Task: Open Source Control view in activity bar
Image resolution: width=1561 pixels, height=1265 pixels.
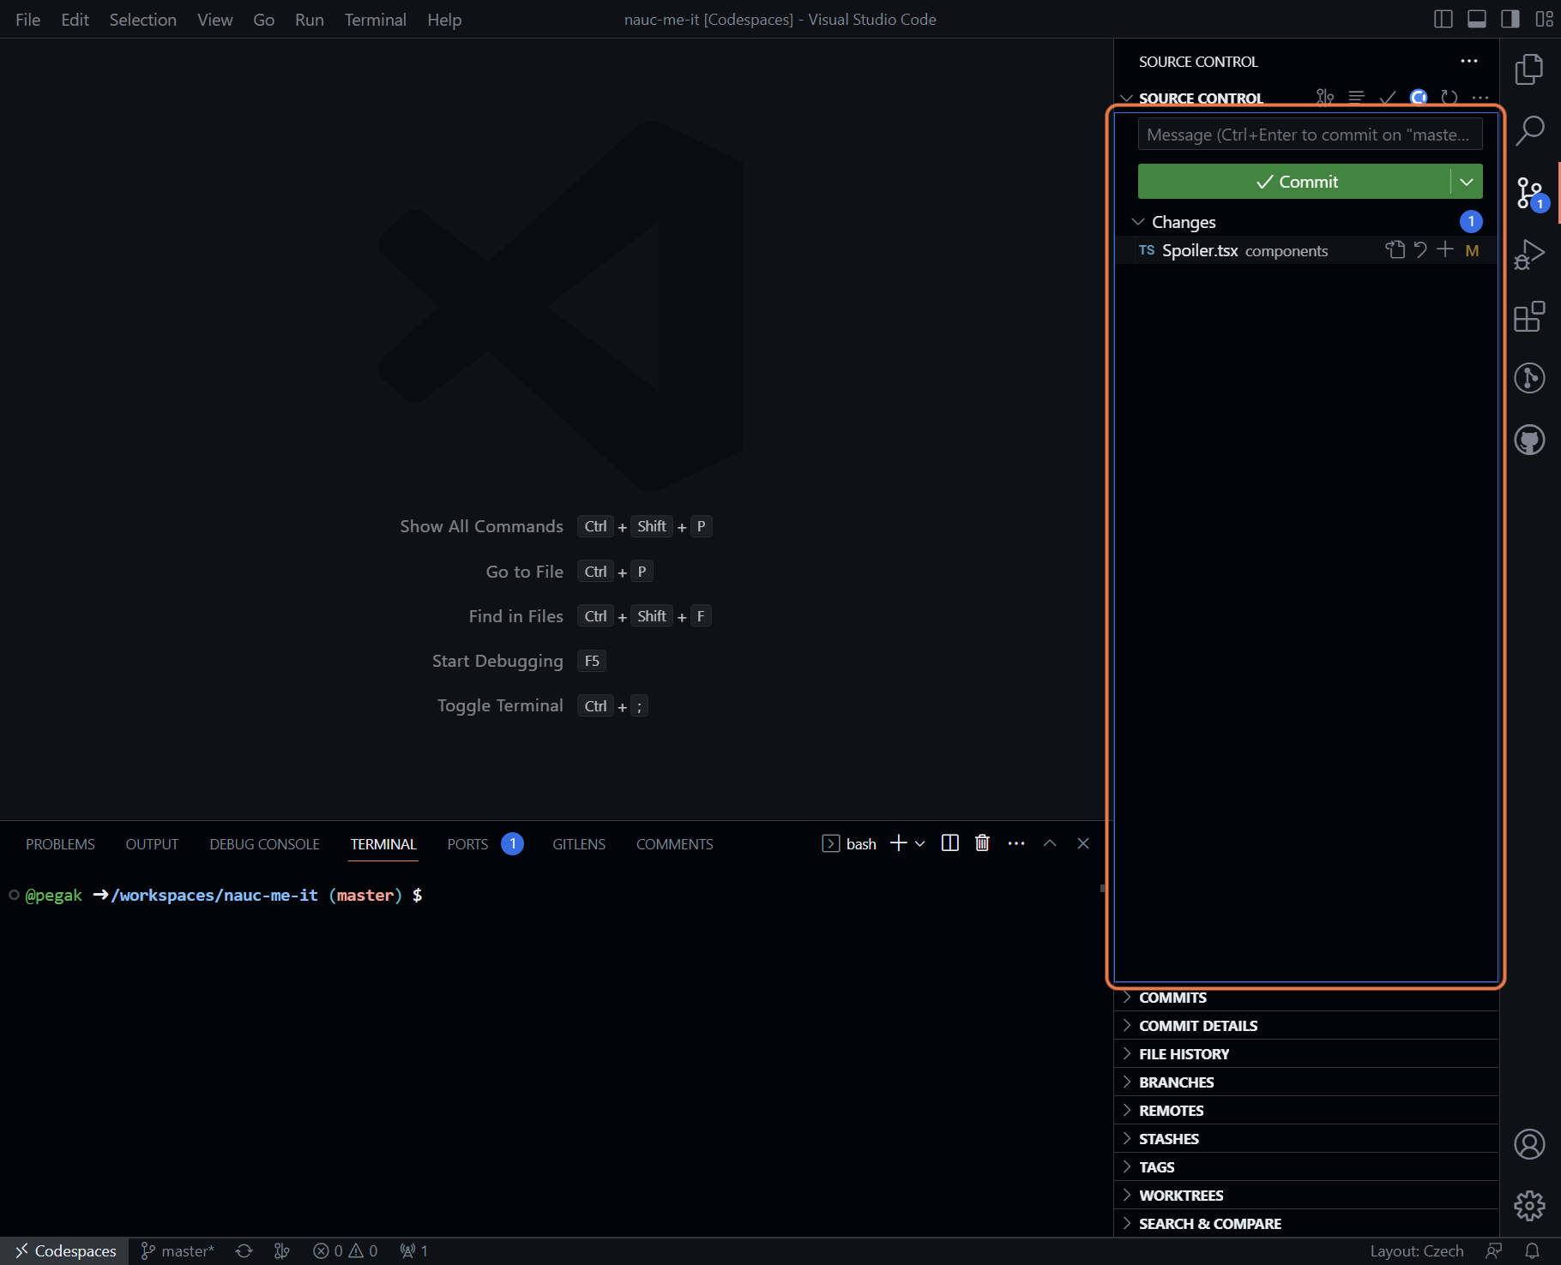Action: tap(1529, 193)
